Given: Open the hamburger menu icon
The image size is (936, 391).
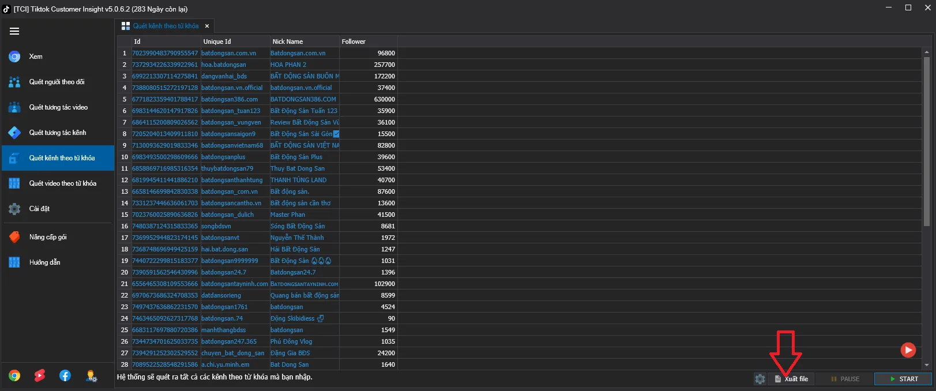Looking at the screenshot, I should click(x=14, y=31).
